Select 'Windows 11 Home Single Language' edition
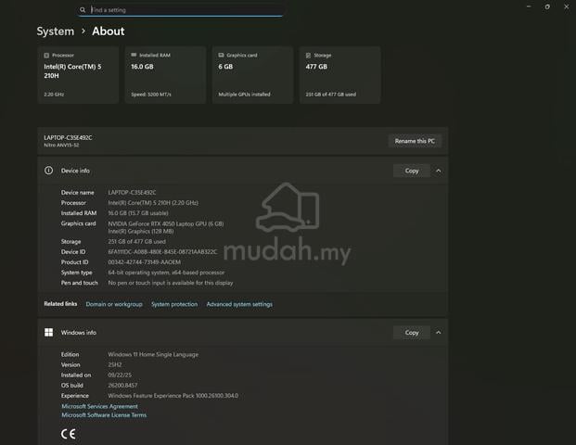Viewport: 576px width, 445px height. 153,354
